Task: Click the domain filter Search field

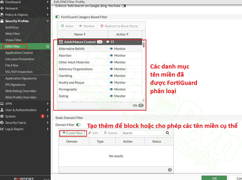Action: coord(142,133)
